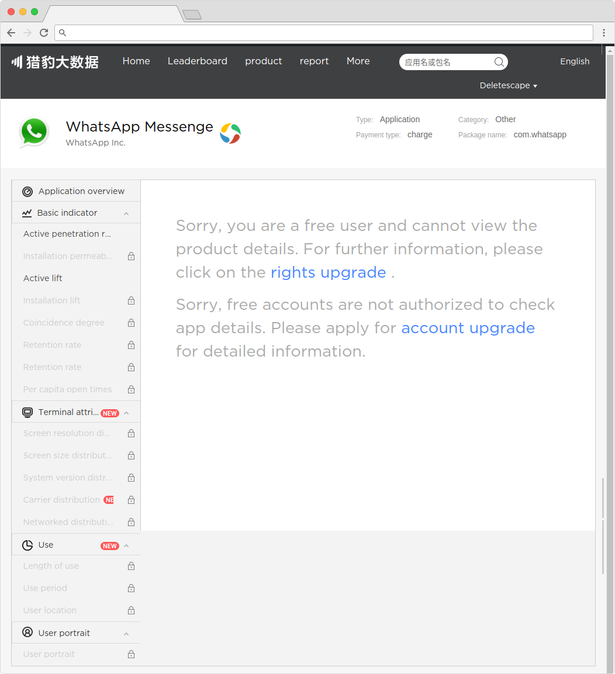Click the Terminal attributes monitor icon
Viewport: 615px width, 674px height.
click(27, 413)
